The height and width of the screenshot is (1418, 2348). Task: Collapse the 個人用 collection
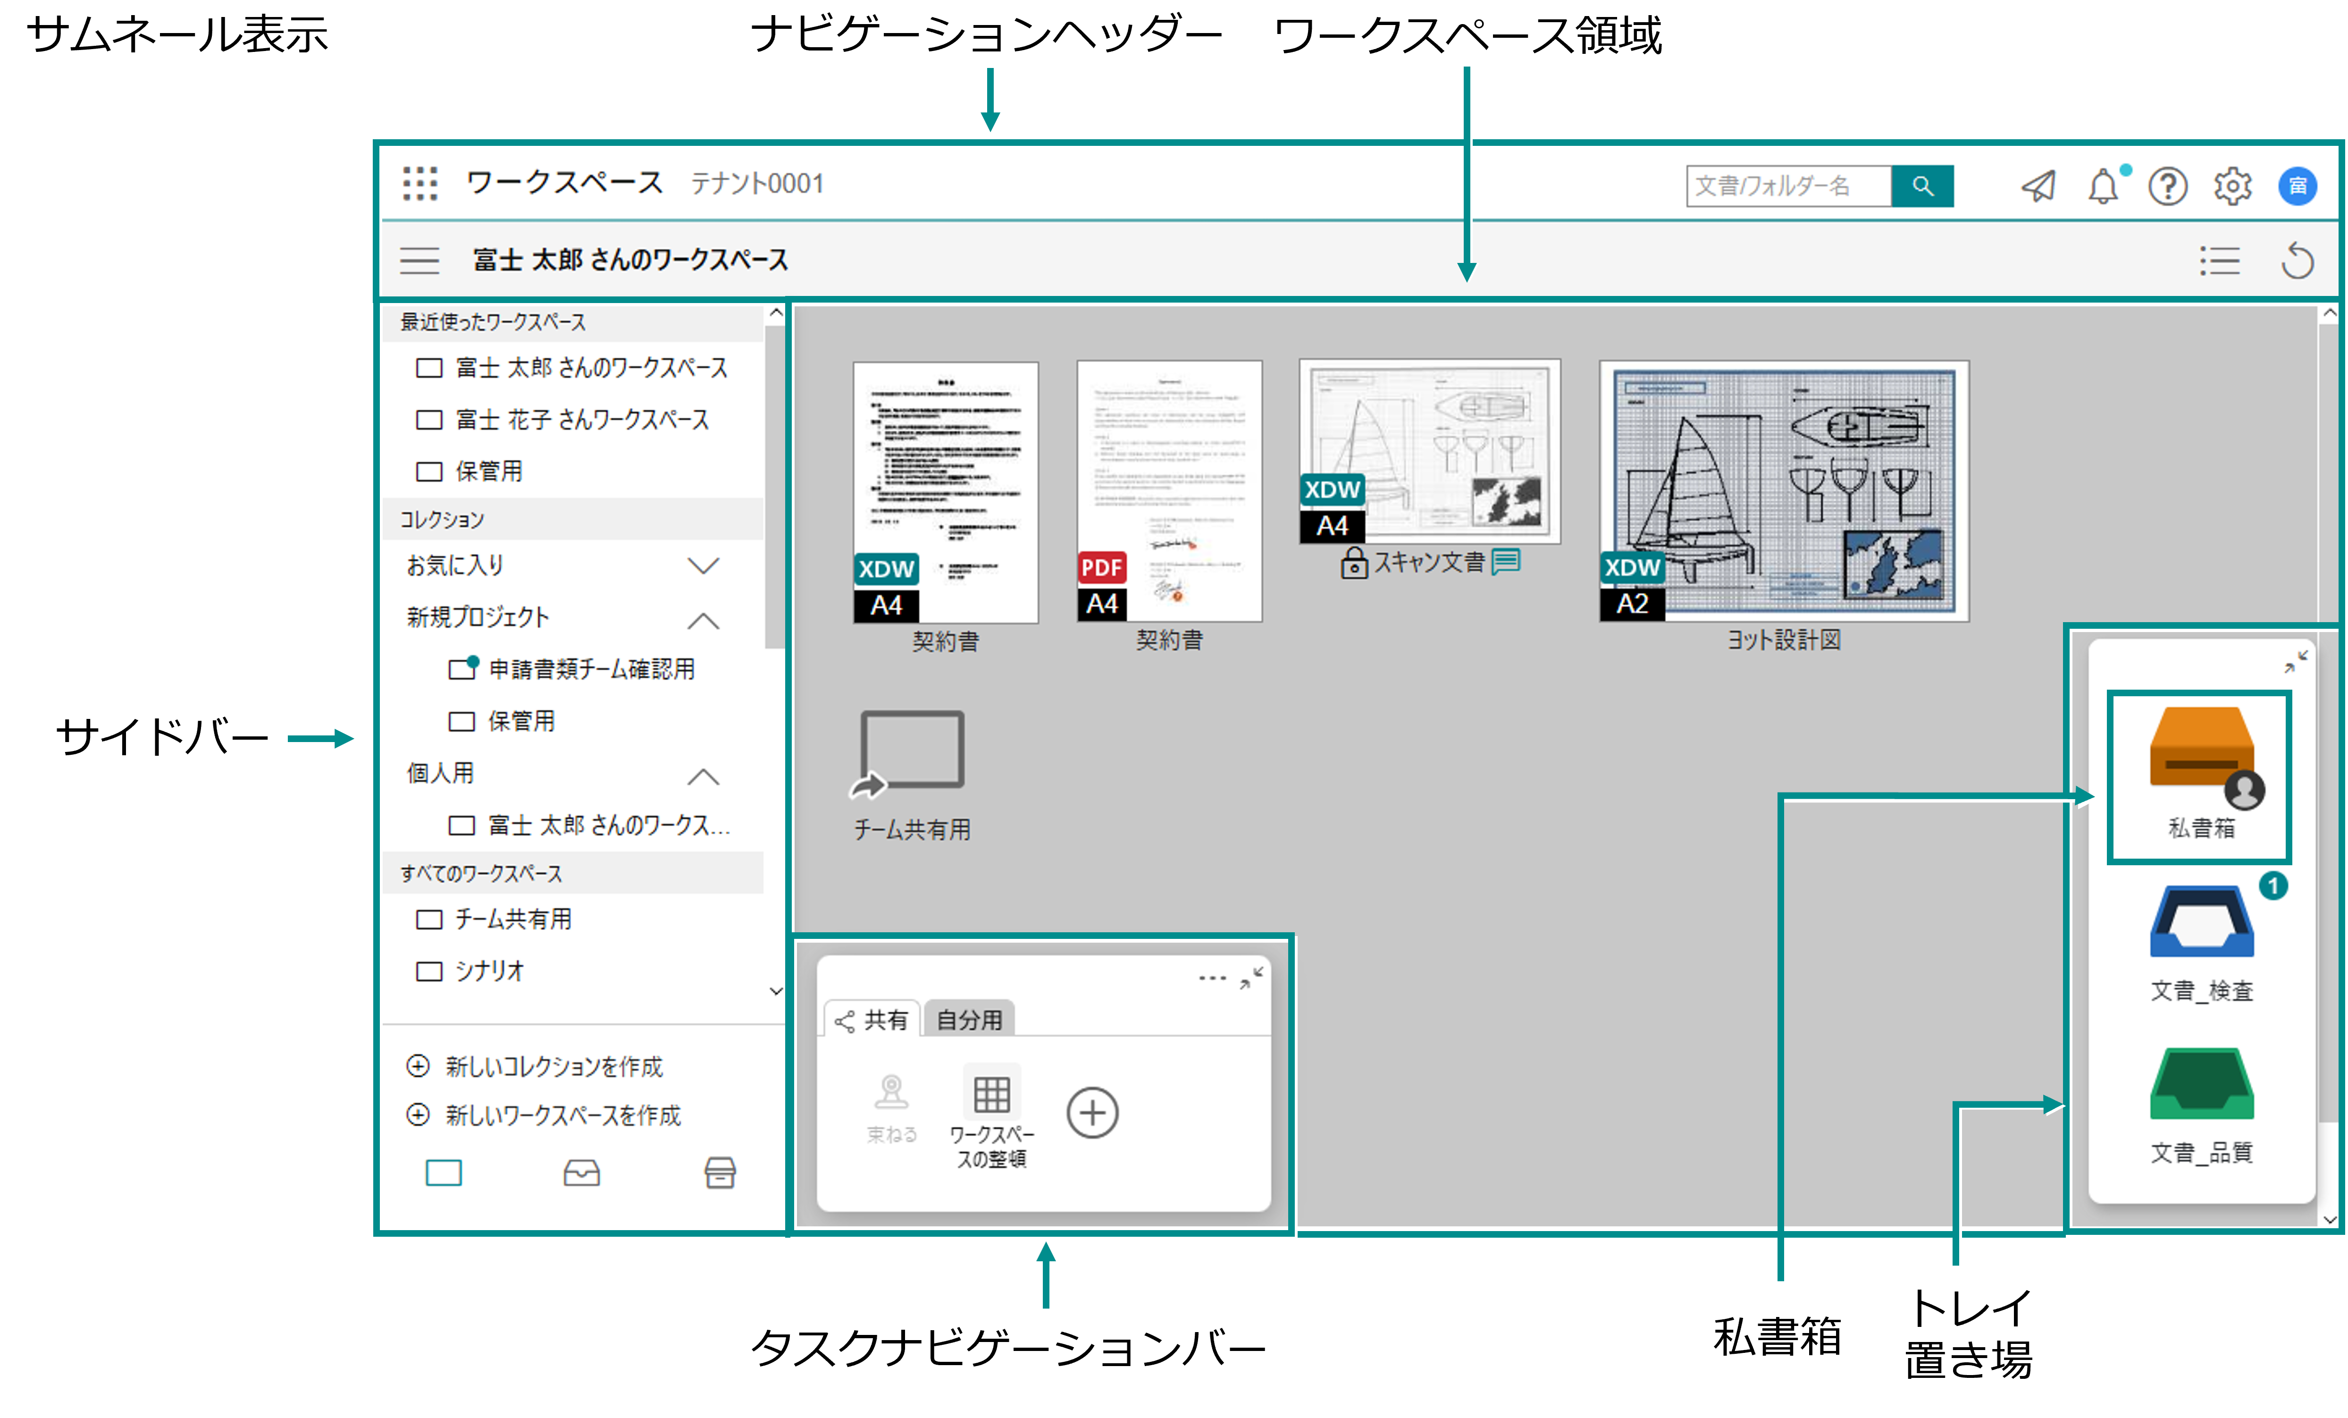point(703,776)
